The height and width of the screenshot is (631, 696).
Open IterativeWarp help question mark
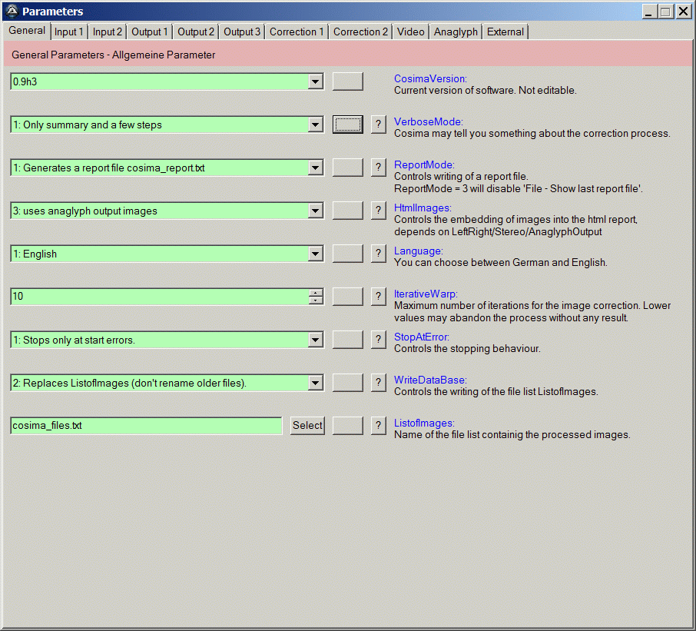coord(378,297)
